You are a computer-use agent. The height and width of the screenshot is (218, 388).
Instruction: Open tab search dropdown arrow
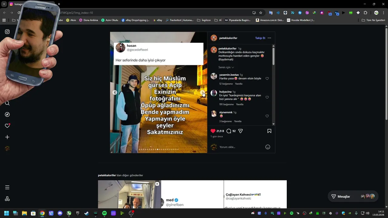tap(4, 4)
